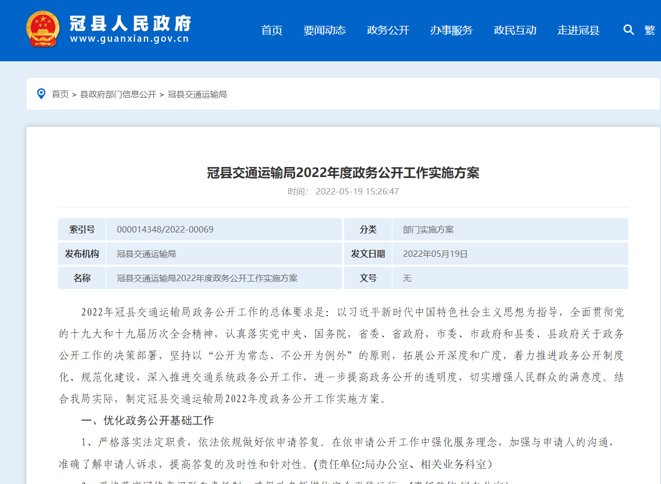
Task: Switch to traditional Chinese via 繁
Action: 649,30
